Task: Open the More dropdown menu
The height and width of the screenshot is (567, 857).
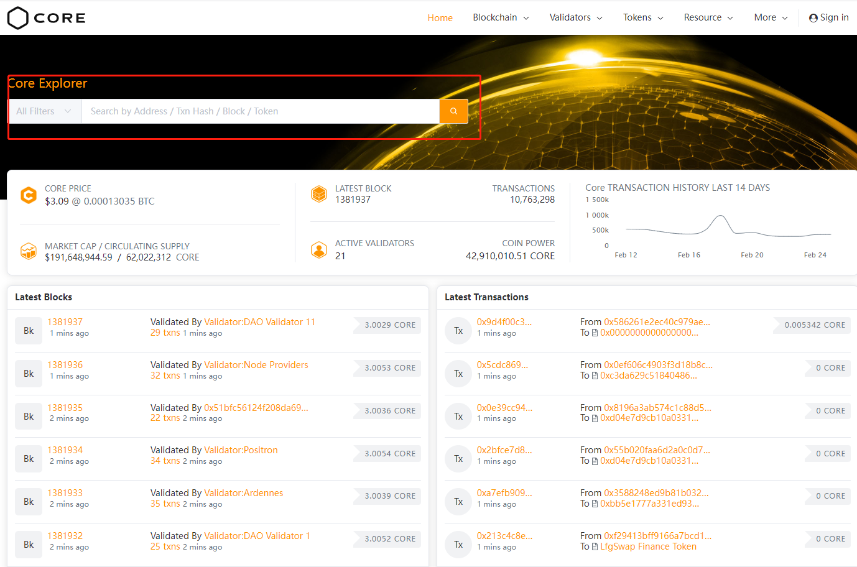Action: point(771,17)
